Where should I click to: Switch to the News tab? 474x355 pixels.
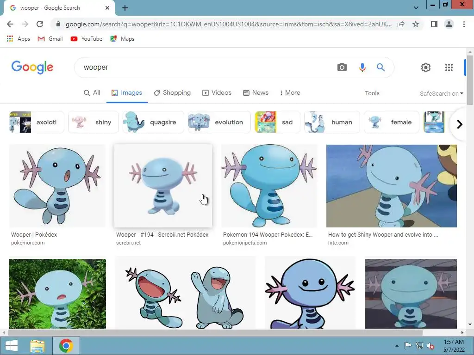[256, 92]
